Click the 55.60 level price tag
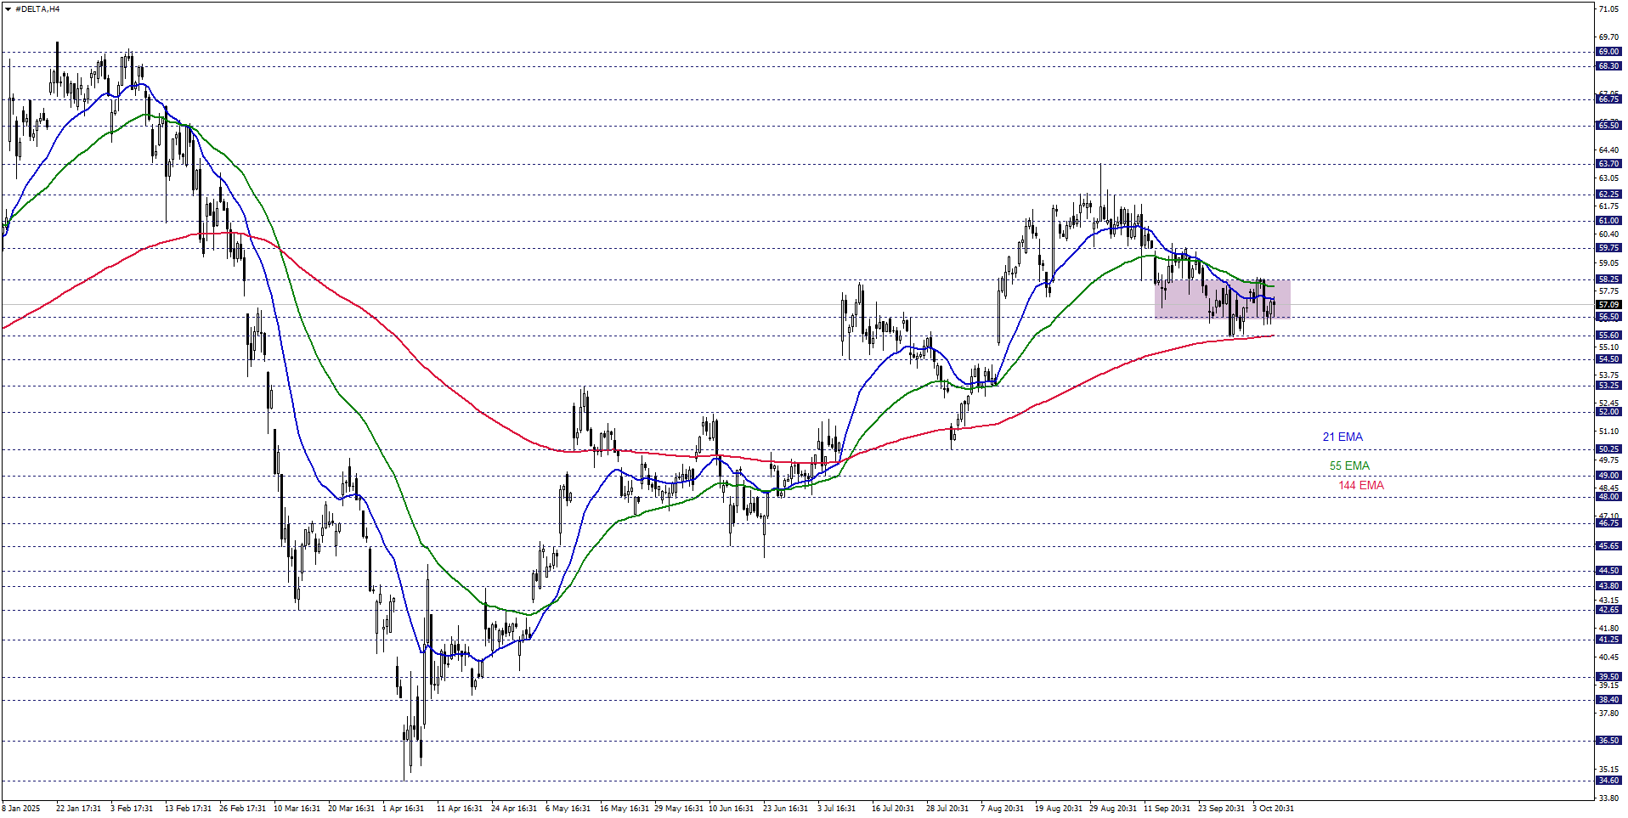Viewport: 1628px width, 818px height. (1608, 336)
